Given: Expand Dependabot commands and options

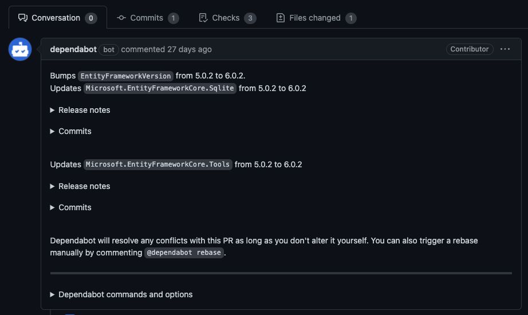Looking at the screenshot, I should click(121, 294).
